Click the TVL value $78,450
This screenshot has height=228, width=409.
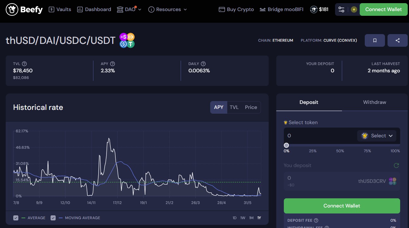tap(23, 71)
